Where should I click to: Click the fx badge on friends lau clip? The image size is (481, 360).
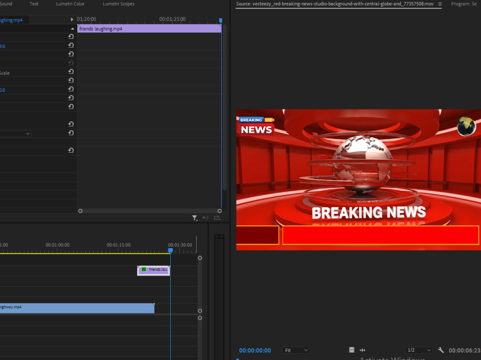(x=143, y=269)
